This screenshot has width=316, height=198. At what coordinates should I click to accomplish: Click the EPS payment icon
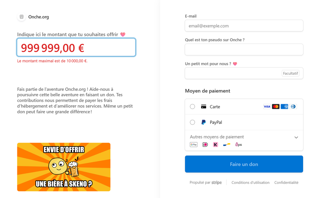(239, 145)
